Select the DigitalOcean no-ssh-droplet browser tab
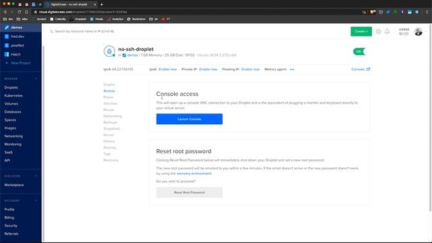Image resolution: width=432 pixels, height=243 pixels. (x=70, y=5)
